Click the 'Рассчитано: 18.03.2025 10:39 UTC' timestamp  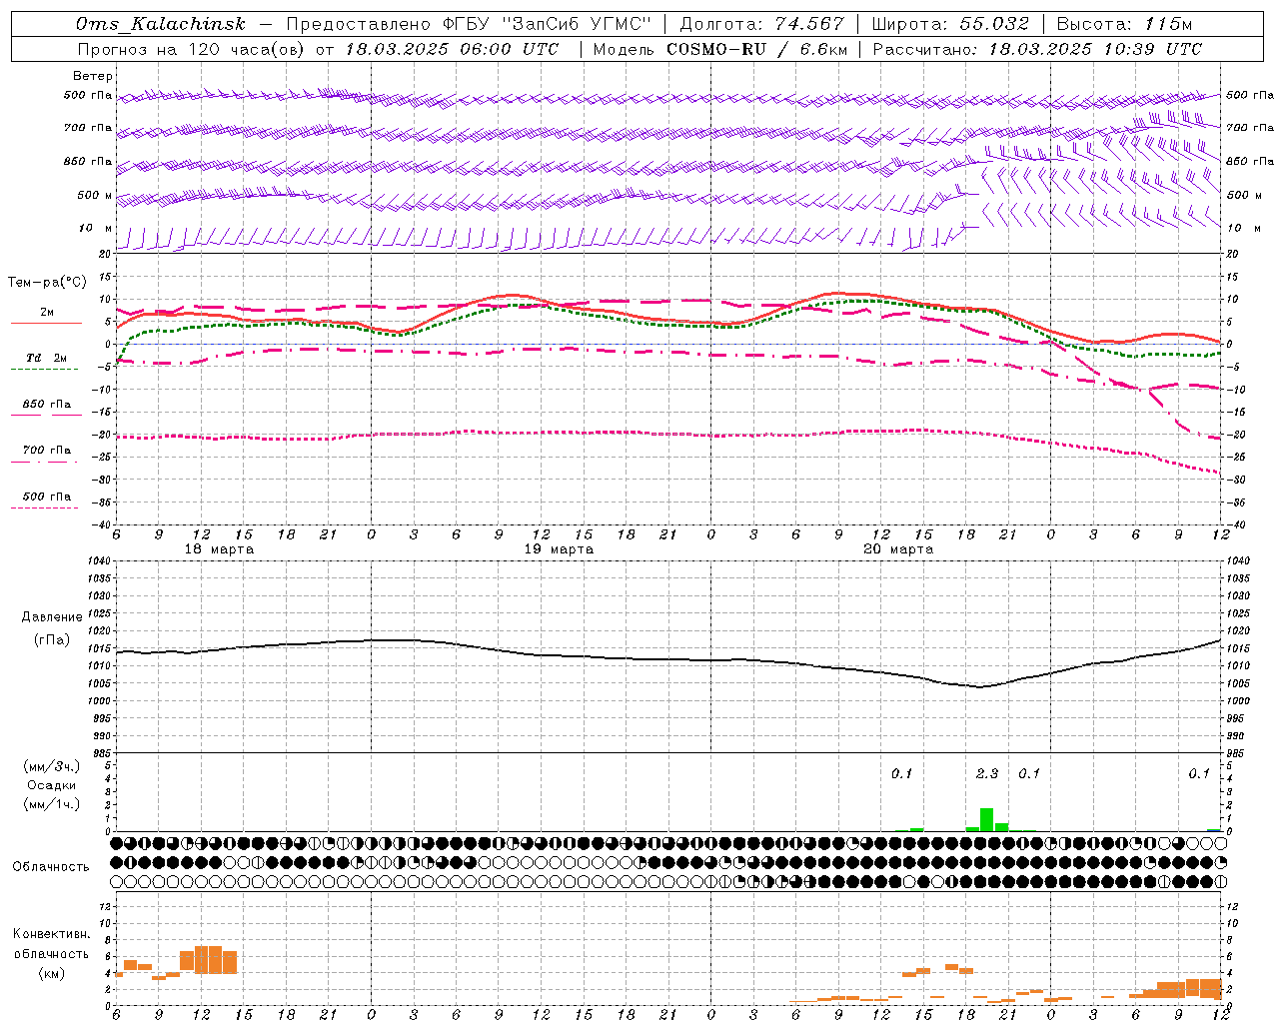1037,49
